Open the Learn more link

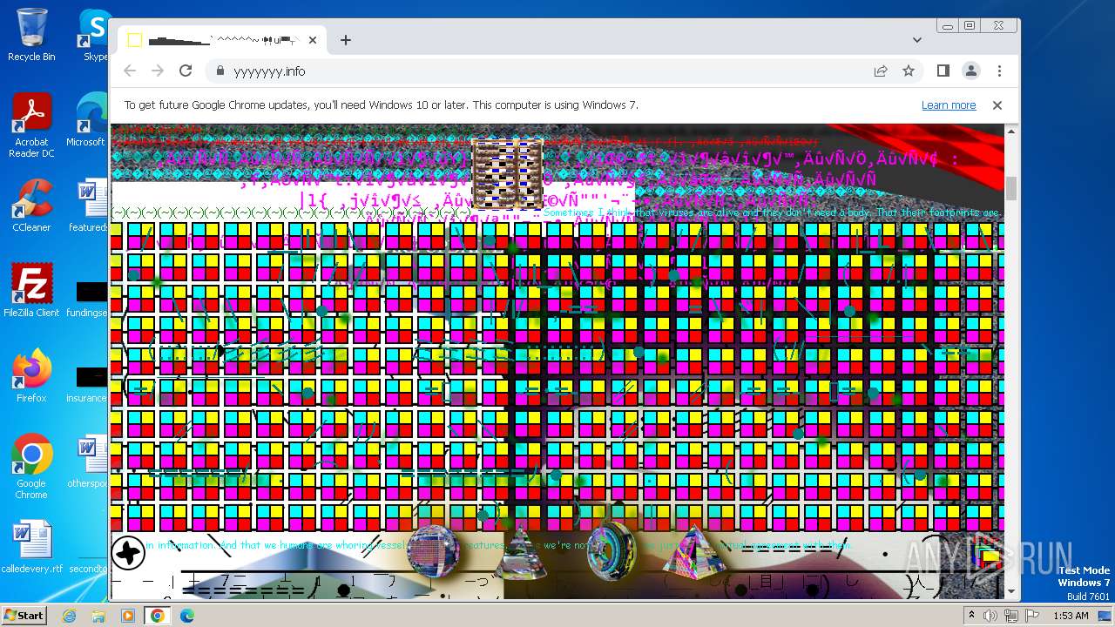tap(949, 105)
